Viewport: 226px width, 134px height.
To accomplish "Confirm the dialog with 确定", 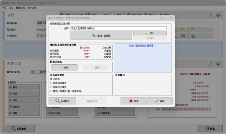I will [x=160, y=101].
